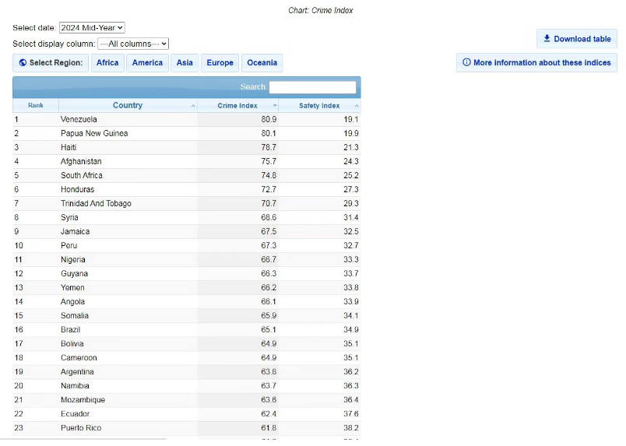This screenshot has width=626, height=446.
Task: Click on Brazil in the country list
Action: click(x=71, y=330)
